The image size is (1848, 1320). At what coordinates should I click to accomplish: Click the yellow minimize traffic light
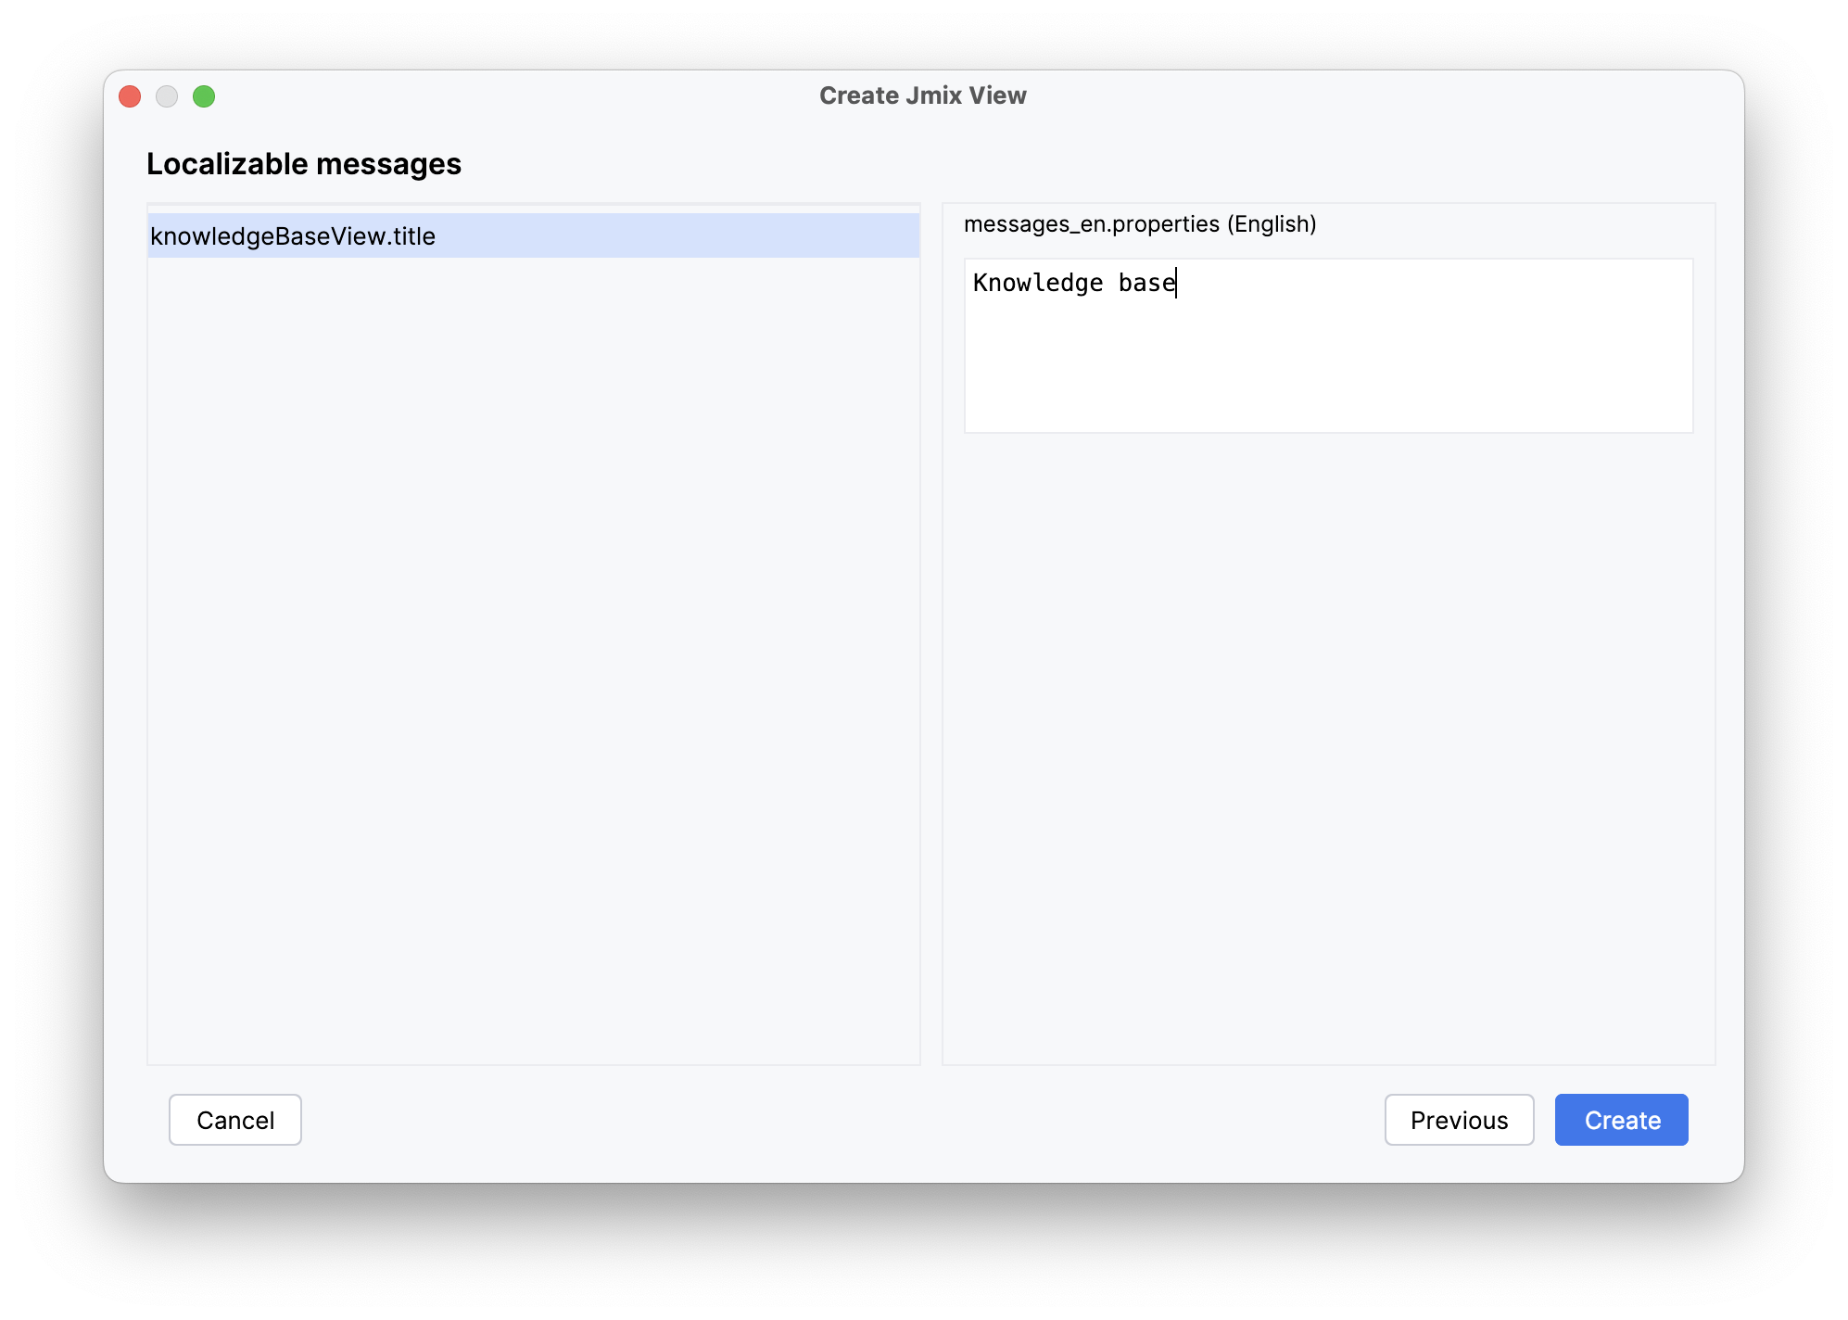tap(168, 95)
